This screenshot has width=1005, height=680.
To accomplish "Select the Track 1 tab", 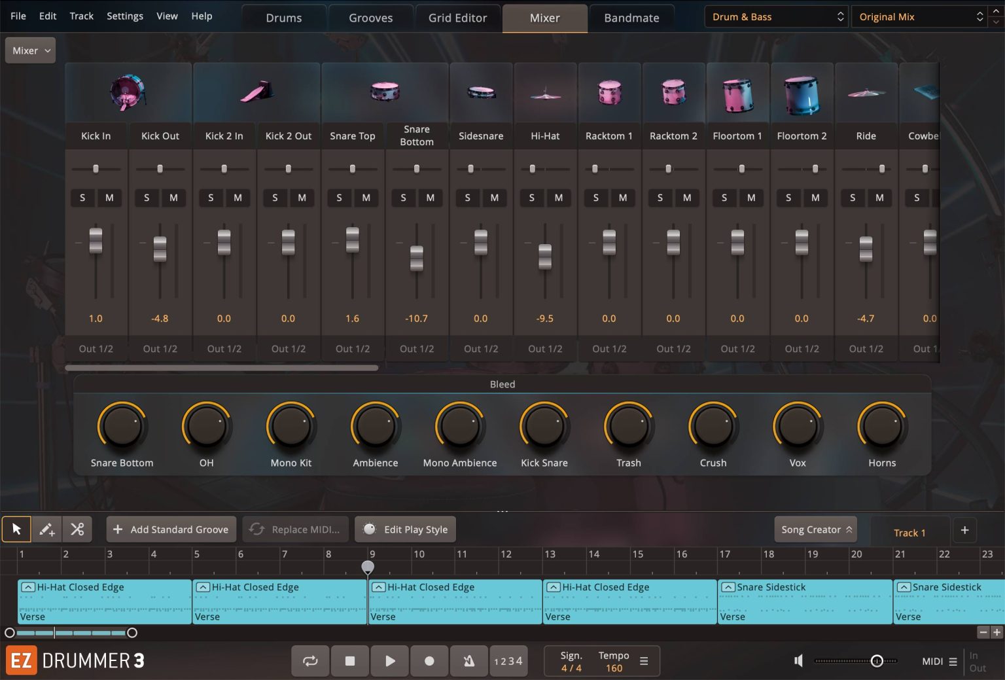I will coord(909,533).
